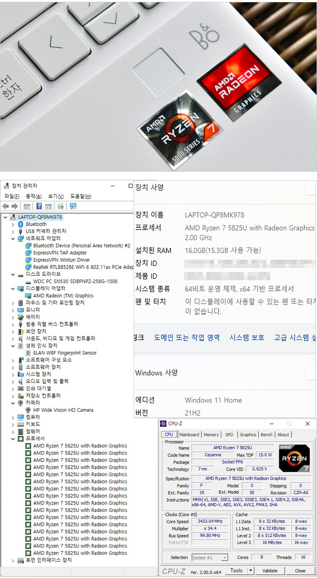317x578 pixels.
Task: Click the action pane toolbar icon after Help
Action: 48,206
